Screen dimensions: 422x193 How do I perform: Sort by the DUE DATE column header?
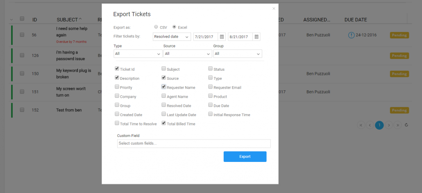pyautogui.click(x=356, y=20)
